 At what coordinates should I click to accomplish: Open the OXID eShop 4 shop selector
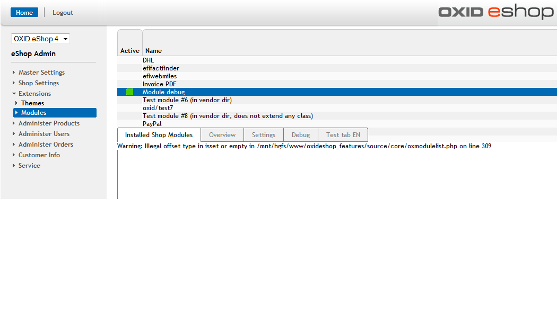coord(40,39)
